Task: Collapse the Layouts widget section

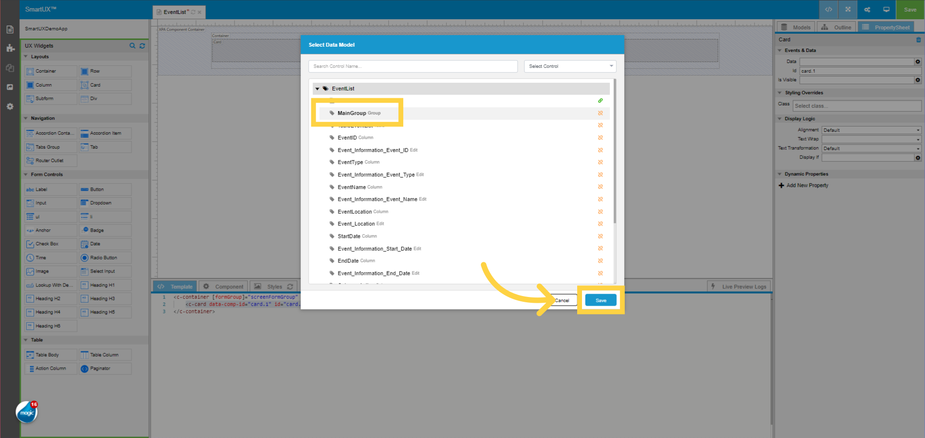Action: coord(26,56)
